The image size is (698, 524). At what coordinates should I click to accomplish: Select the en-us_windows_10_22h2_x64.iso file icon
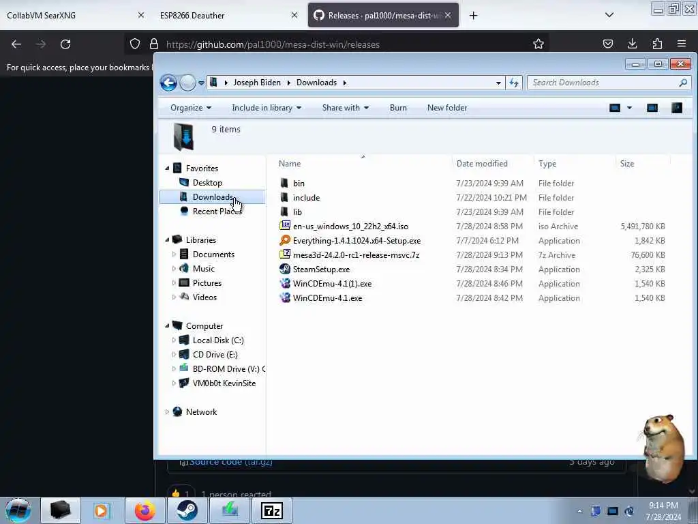[x=285, y=226]
